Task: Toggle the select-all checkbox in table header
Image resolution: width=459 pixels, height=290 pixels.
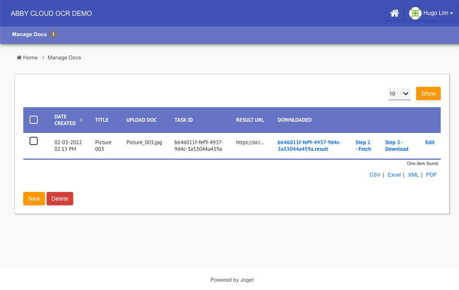Action: [x=34, y=120]
